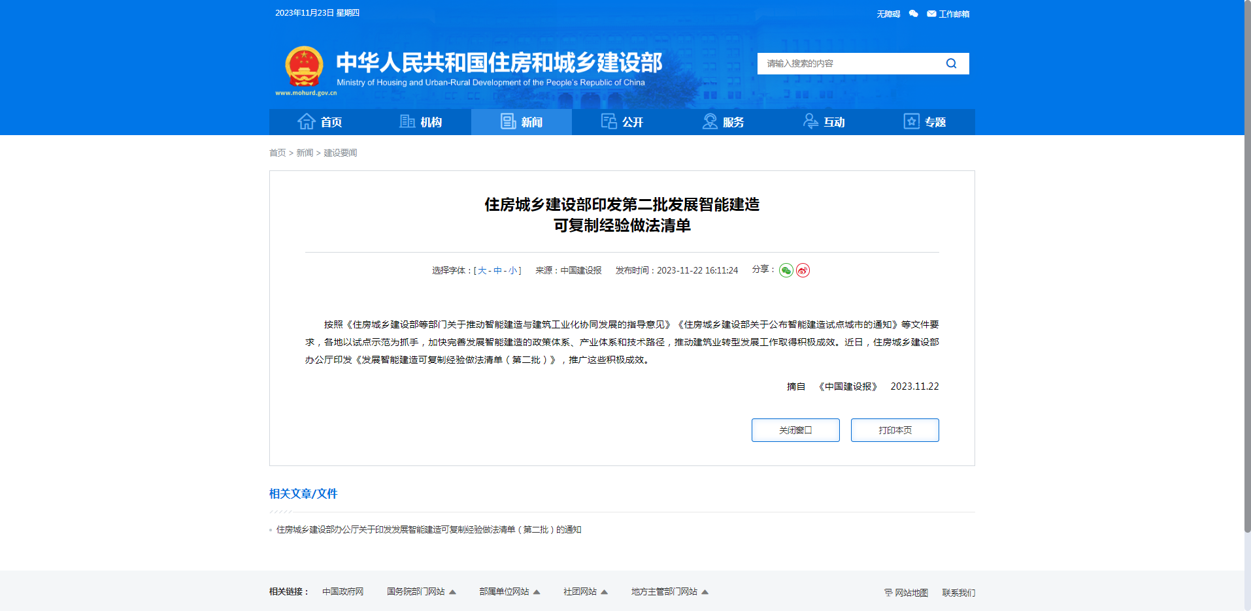Click the person icon beside 服务
The height and width of the screenshot is (611, 1251).
click(710, 121)
